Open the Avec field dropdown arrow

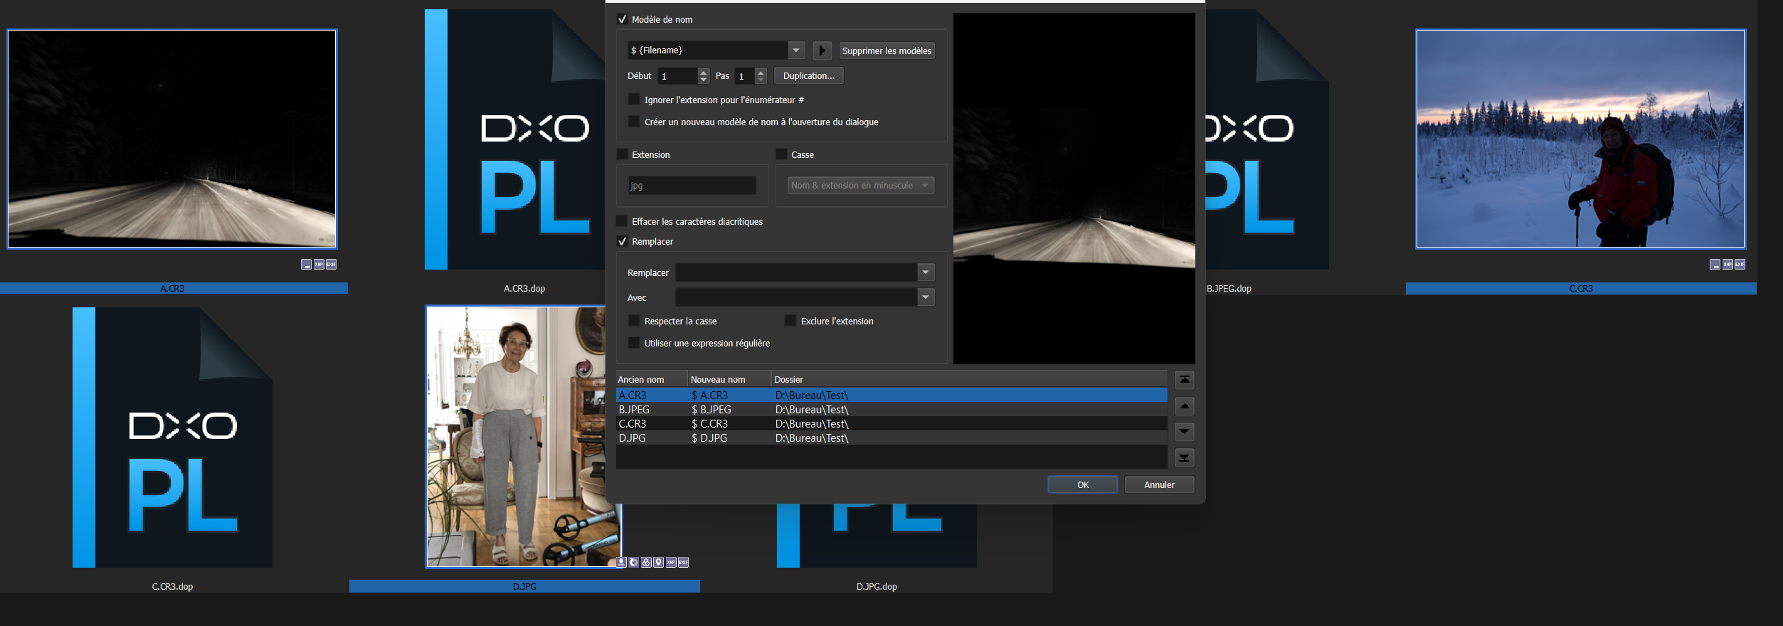925,297
